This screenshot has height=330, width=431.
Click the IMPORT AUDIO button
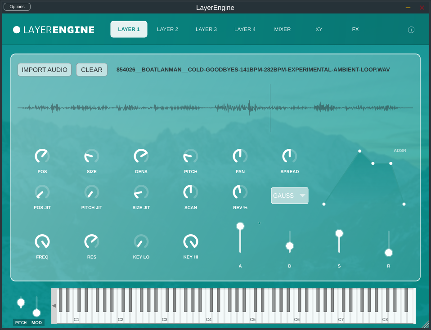(x=45, y=70)
